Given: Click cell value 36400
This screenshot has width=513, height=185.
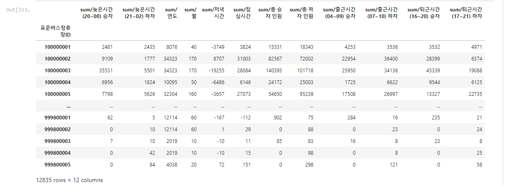Looking at the screenshot, I should click(x=391, y=58).
